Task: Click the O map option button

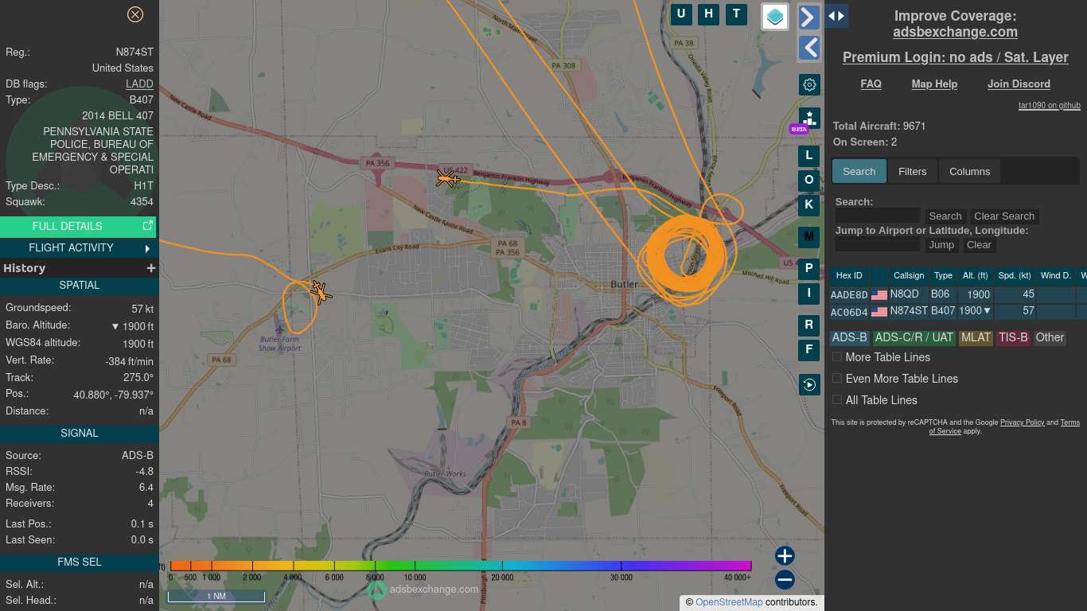Action: tap(809, 181)
